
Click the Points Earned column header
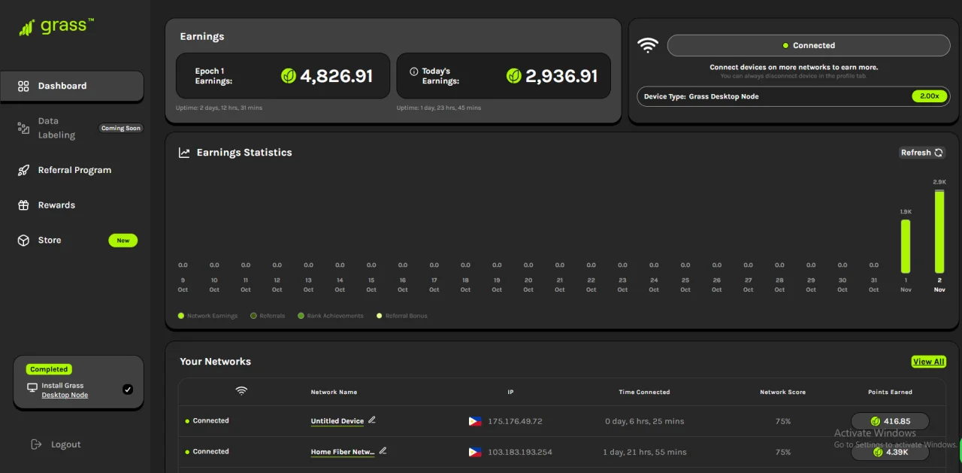pos(890,392)
